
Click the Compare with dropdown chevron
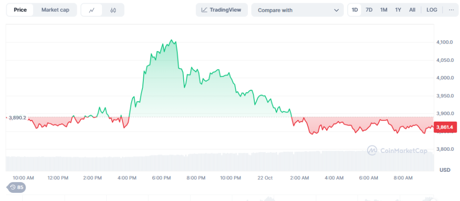tap(336, 10)
